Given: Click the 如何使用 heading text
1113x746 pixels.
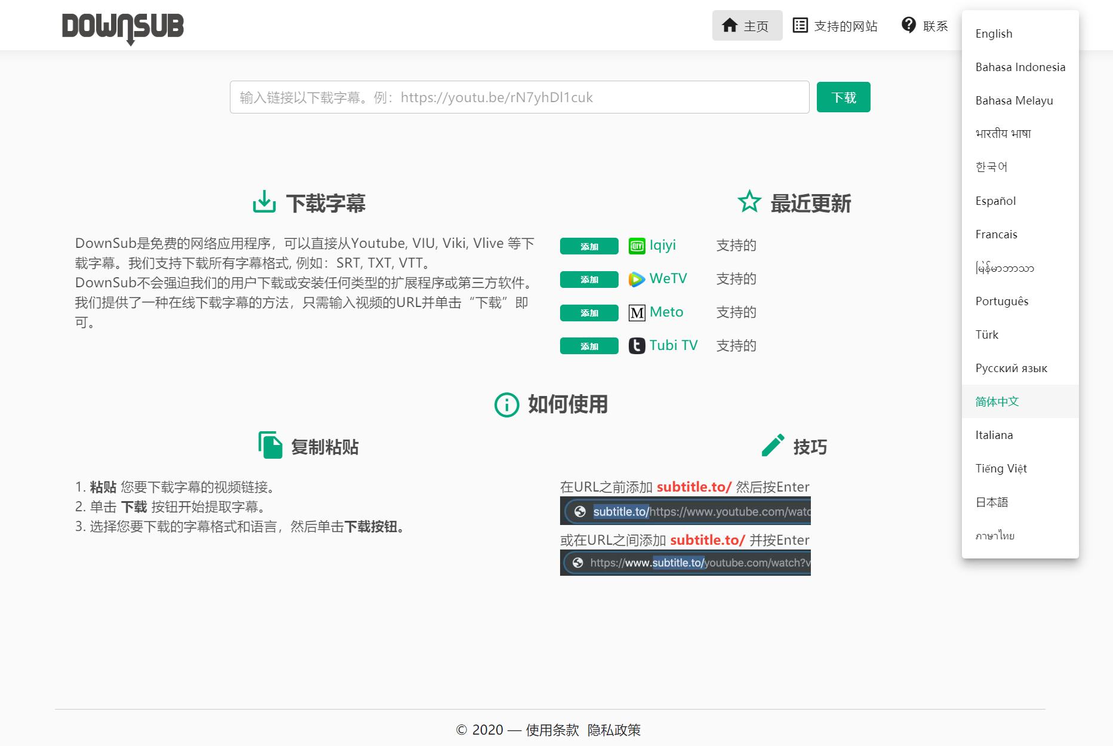Looking at the screenshot, I should (568, 404).
